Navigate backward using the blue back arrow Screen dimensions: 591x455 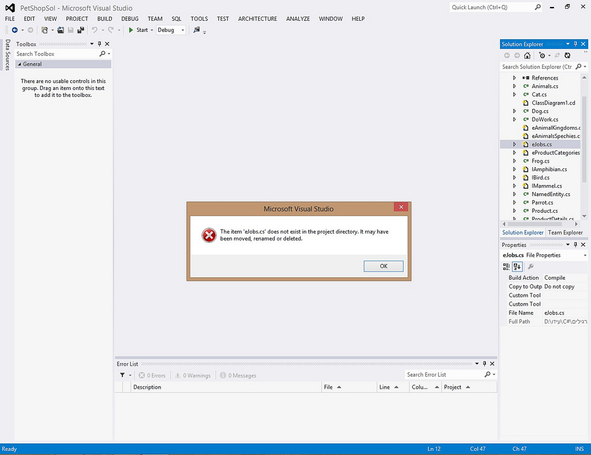tap(14, 30)
